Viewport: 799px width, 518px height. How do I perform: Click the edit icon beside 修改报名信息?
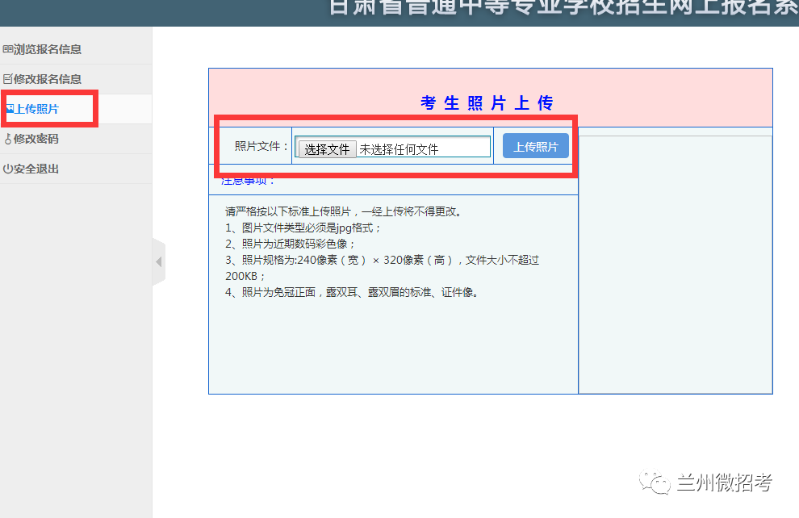pos(8,79)
